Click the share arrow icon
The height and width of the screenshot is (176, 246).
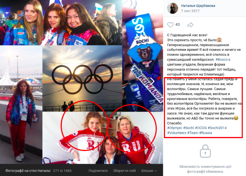(x=190, y=25)
